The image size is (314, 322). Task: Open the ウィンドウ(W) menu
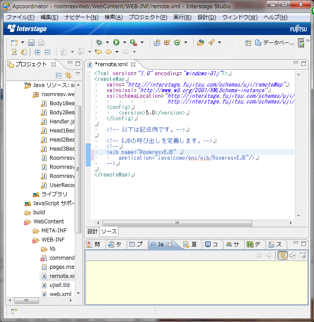[240, 17]
